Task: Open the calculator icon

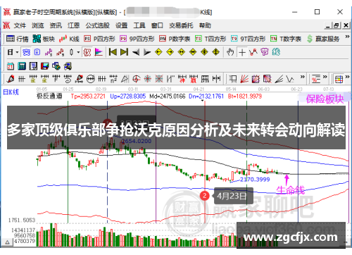Action: pyautogui.click(x=22, y=66)
